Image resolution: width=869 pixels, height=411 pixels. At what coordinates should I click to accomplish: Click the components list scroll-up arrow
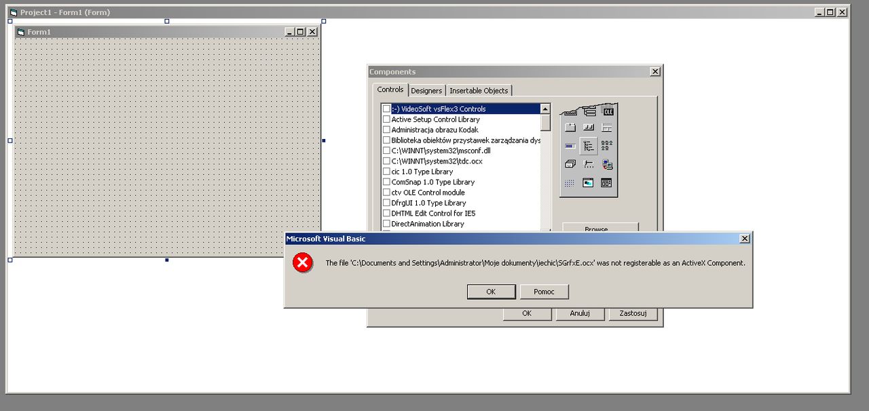click(x=545, y=109)
